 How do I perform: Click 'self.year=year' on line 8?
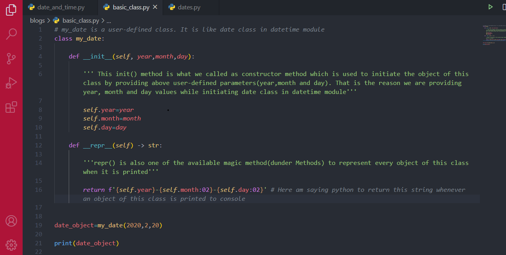tap(108, 110)
